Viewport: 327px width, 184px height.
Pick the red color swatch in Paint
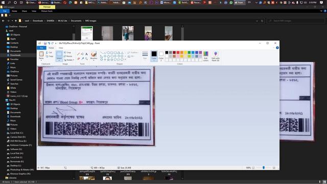[178, 53]
